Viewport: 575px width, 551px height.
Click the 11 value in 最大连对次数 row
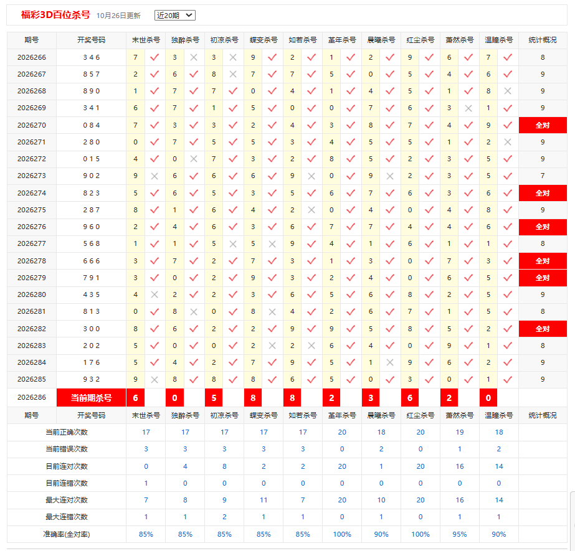tap(264, 500)
